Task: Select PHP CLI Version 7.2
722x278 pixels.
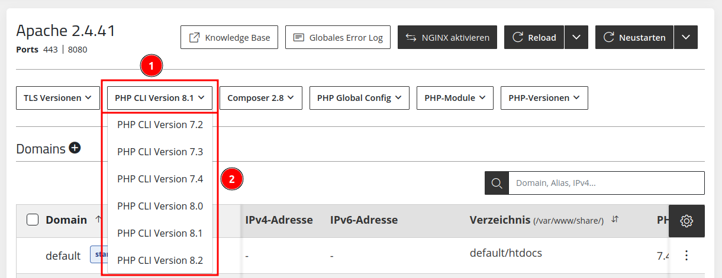Action: 160,125
